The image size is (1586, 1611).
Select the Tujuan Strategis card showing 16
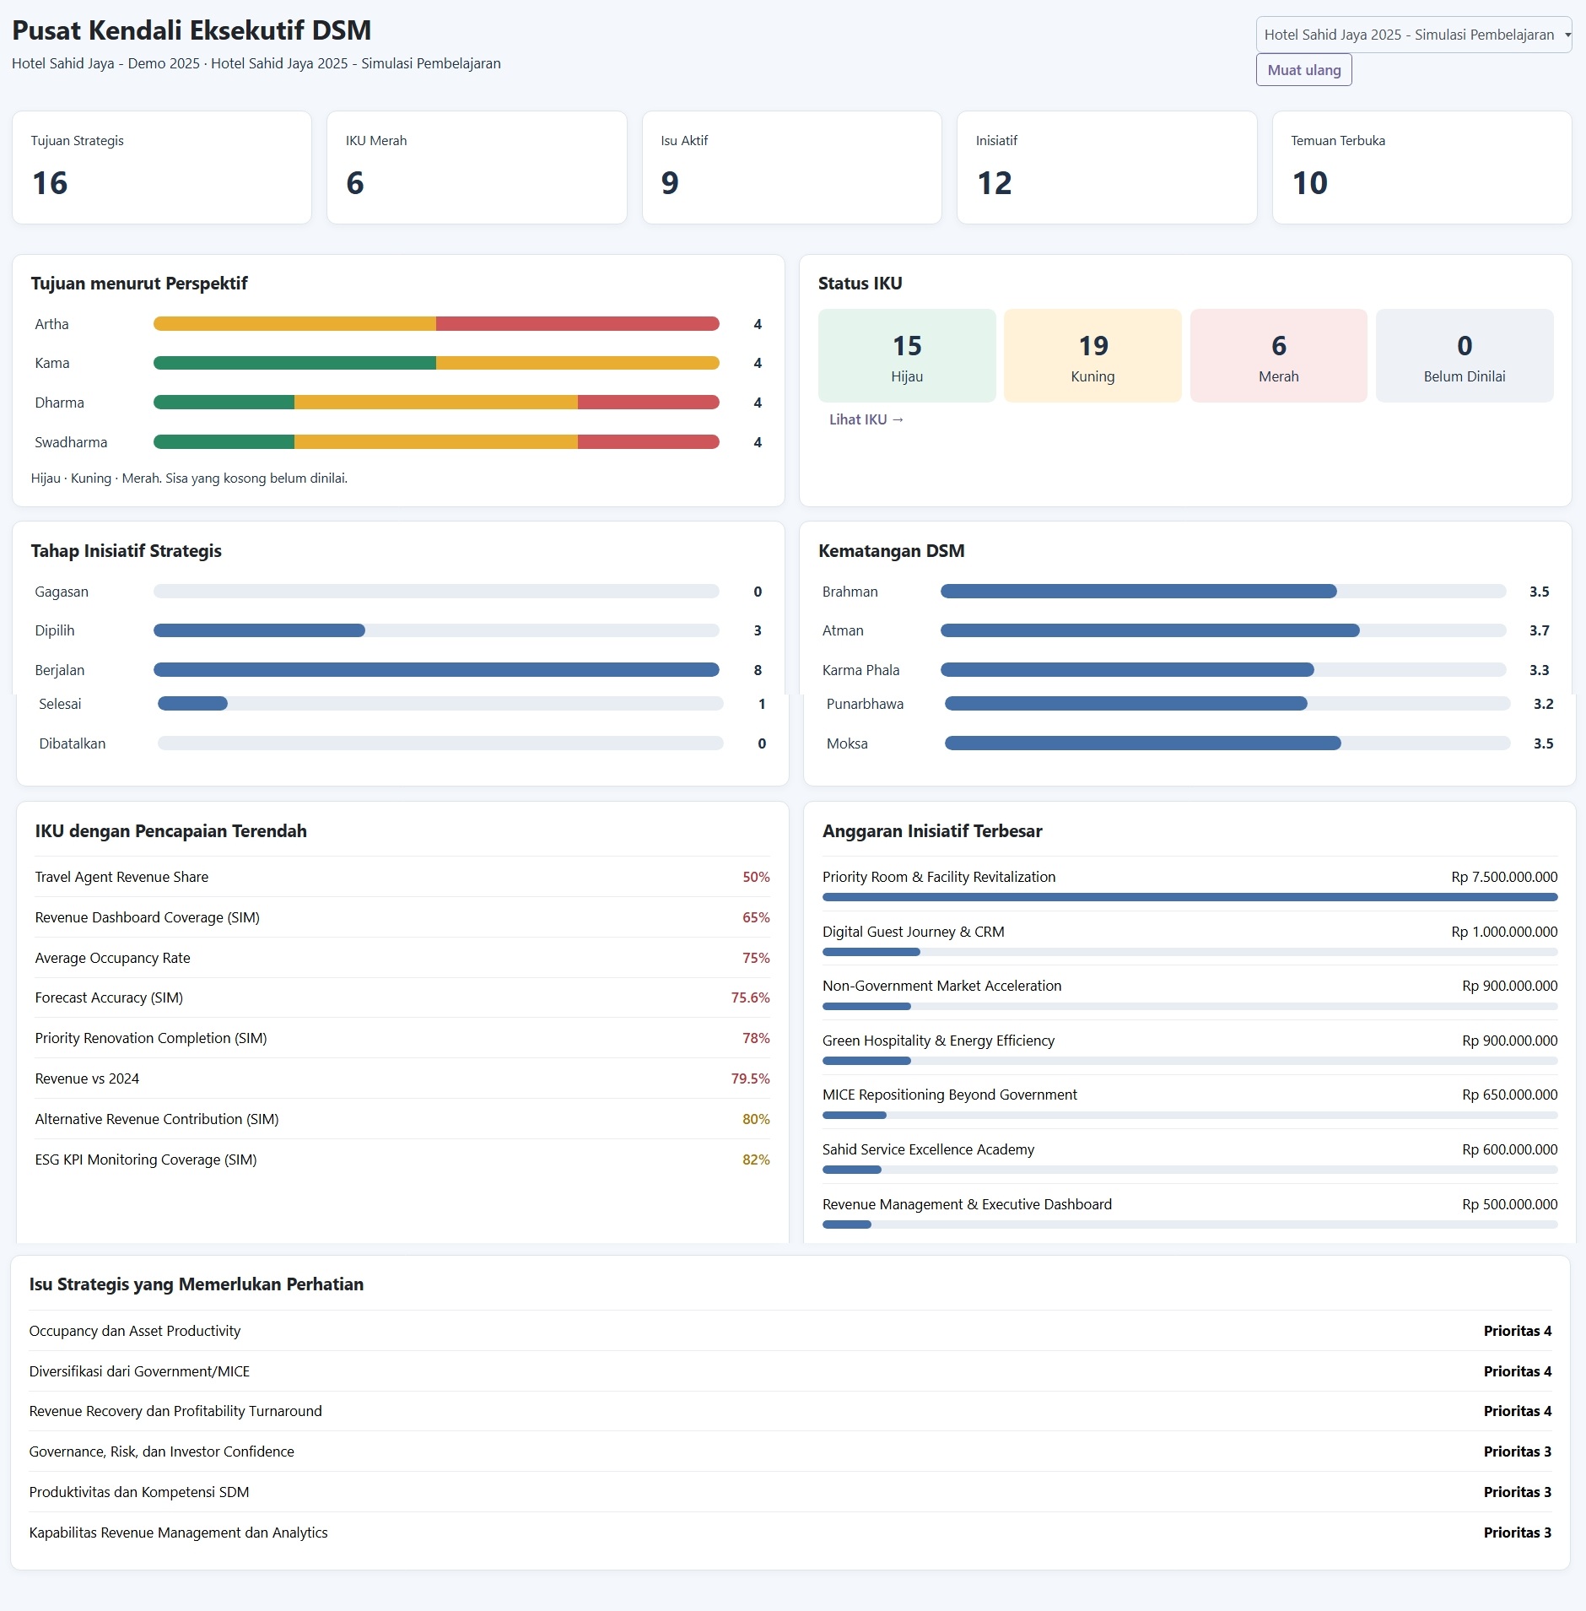tap(162, 168)
